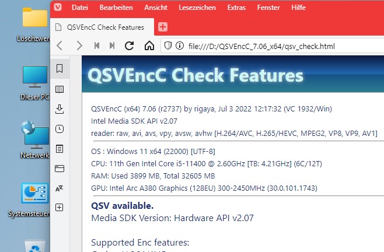384x252 pixels.
Task: Click the 'QSV available.' text
Action: click(x=122, y=206)
